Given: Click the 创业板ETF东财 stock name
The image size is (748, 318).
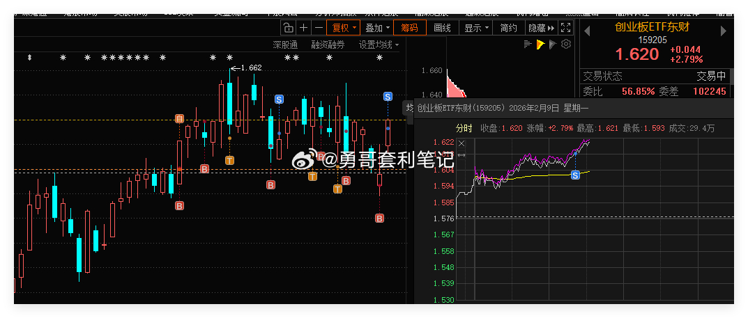Looking at the screenshot, I should 652,27.
